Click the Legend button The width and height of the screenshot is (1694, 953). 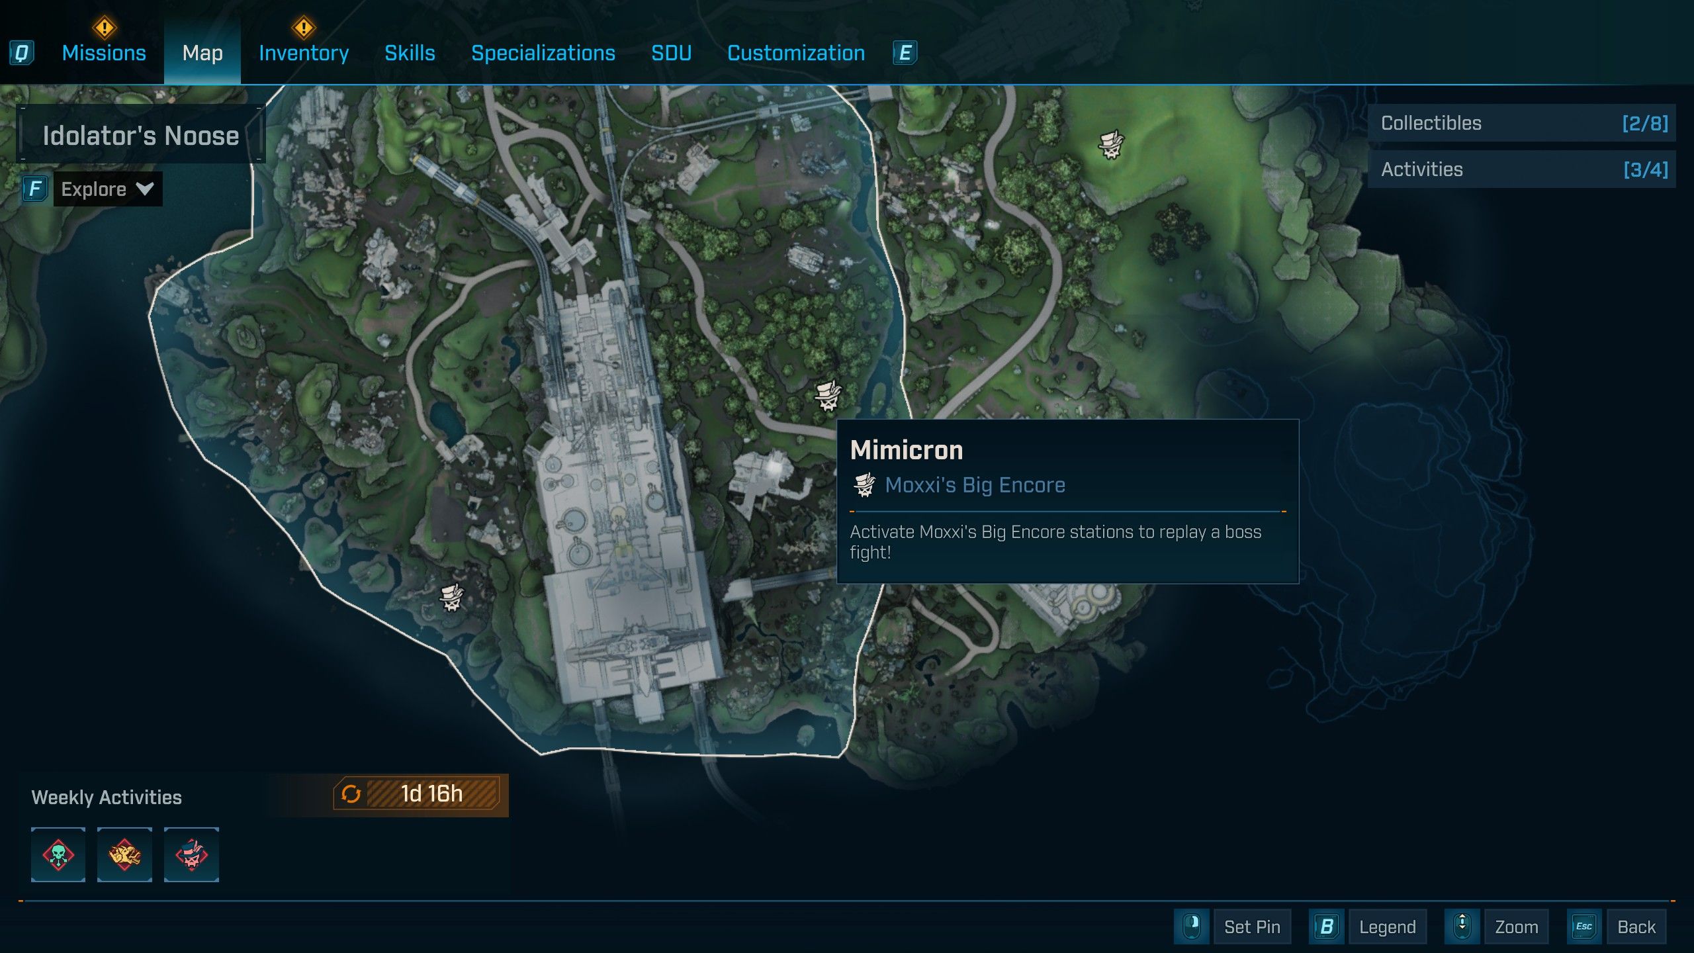tap(1386, 927)
